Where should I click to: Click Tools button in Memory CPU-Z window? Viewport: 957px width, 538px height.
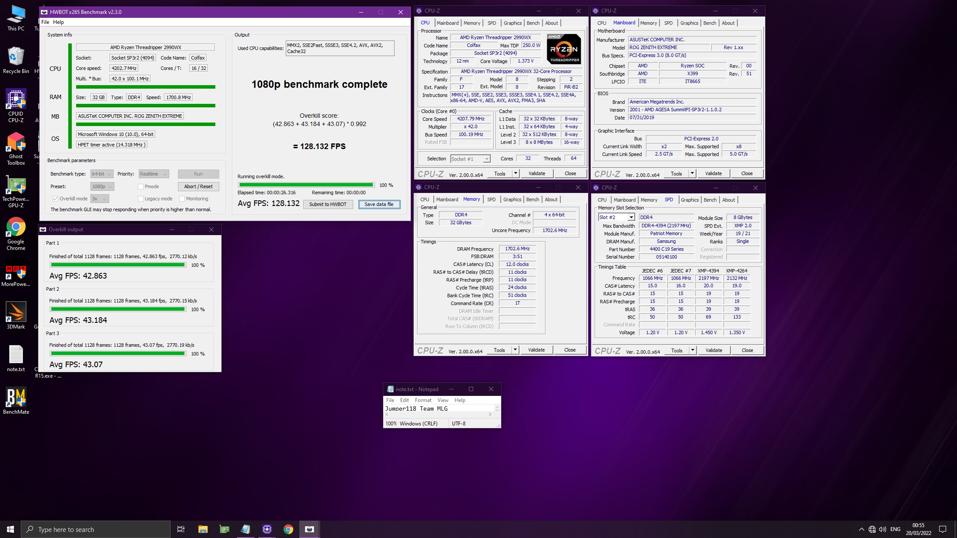pyautogui.click(x=499, y=350)
